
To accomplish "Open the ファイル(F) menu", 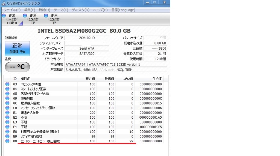I will 12,10.
